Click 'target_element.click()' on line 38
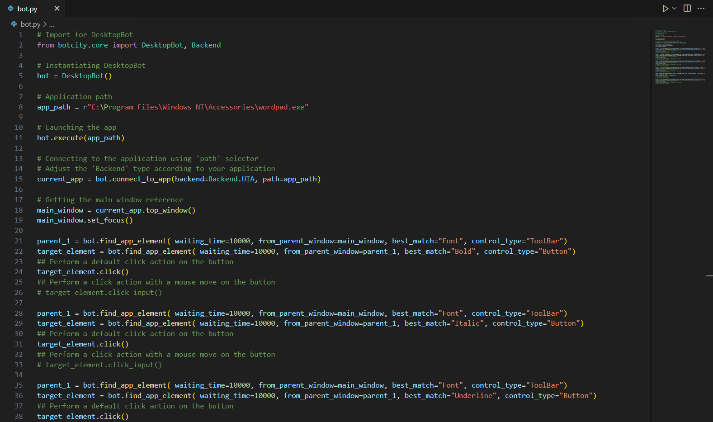713x422 pixels. 83,417
